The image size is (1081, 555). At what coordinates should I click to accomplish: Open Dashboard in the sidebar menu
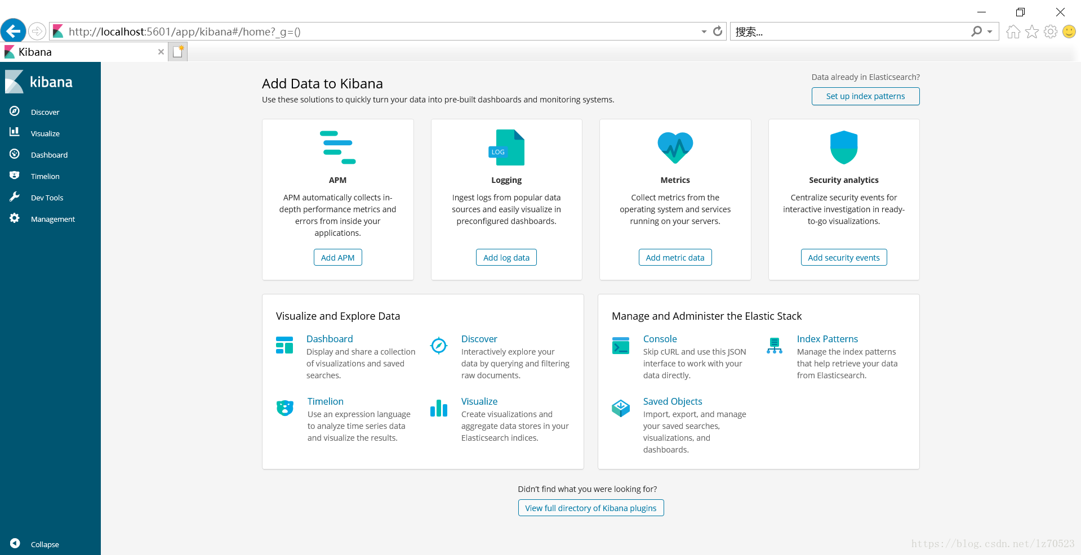pyautogui.click(x=49, y=155)
